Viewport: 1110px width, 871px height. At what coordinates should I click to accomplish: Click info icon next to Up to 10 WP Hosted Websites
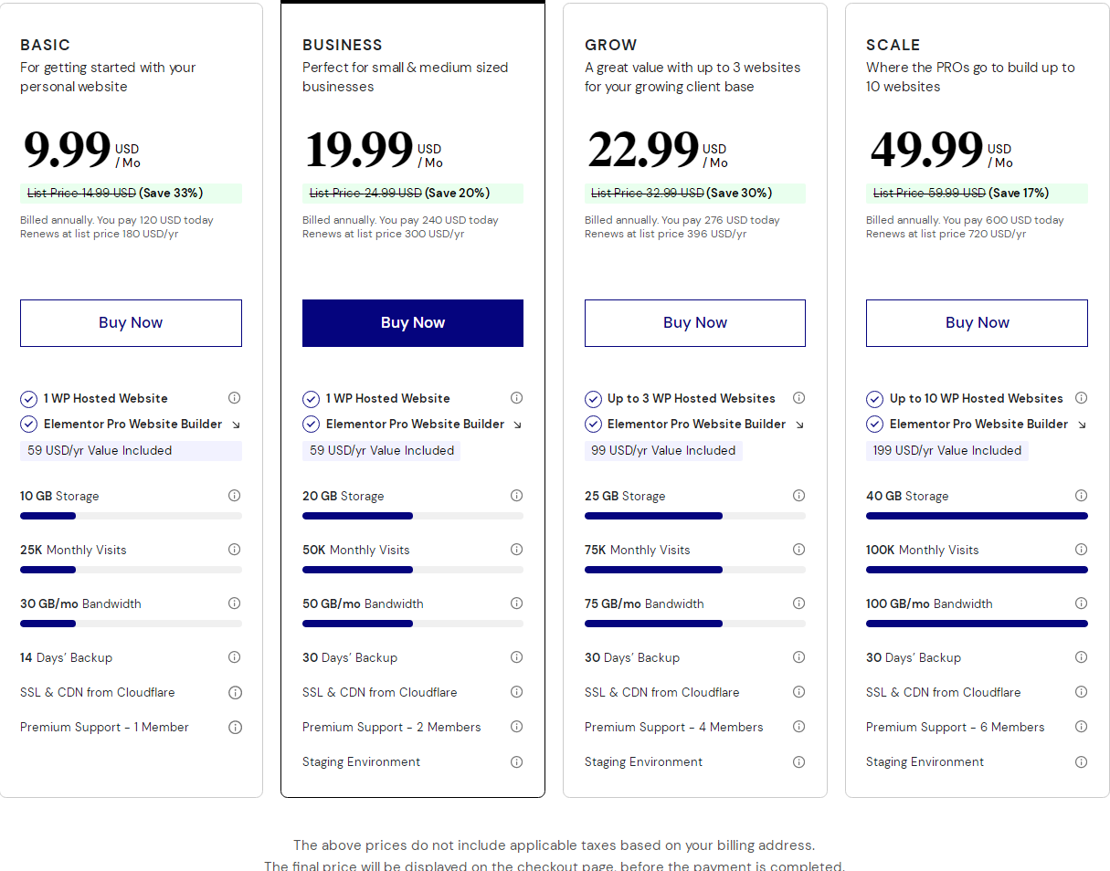pos(1081,398)
